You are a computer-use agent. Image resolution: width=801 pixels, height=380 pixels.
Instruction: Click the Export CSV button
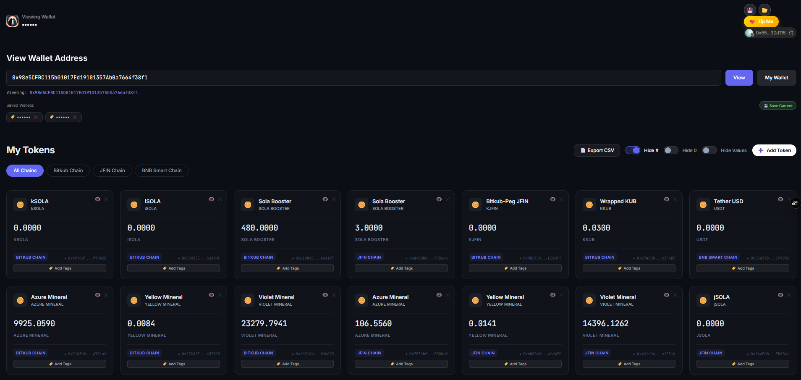(x=597, y=150)
